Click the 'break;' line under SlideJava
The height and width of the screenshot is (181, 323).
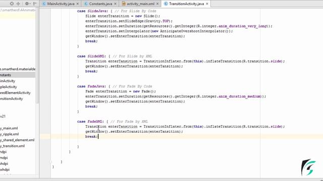(91, 41)
